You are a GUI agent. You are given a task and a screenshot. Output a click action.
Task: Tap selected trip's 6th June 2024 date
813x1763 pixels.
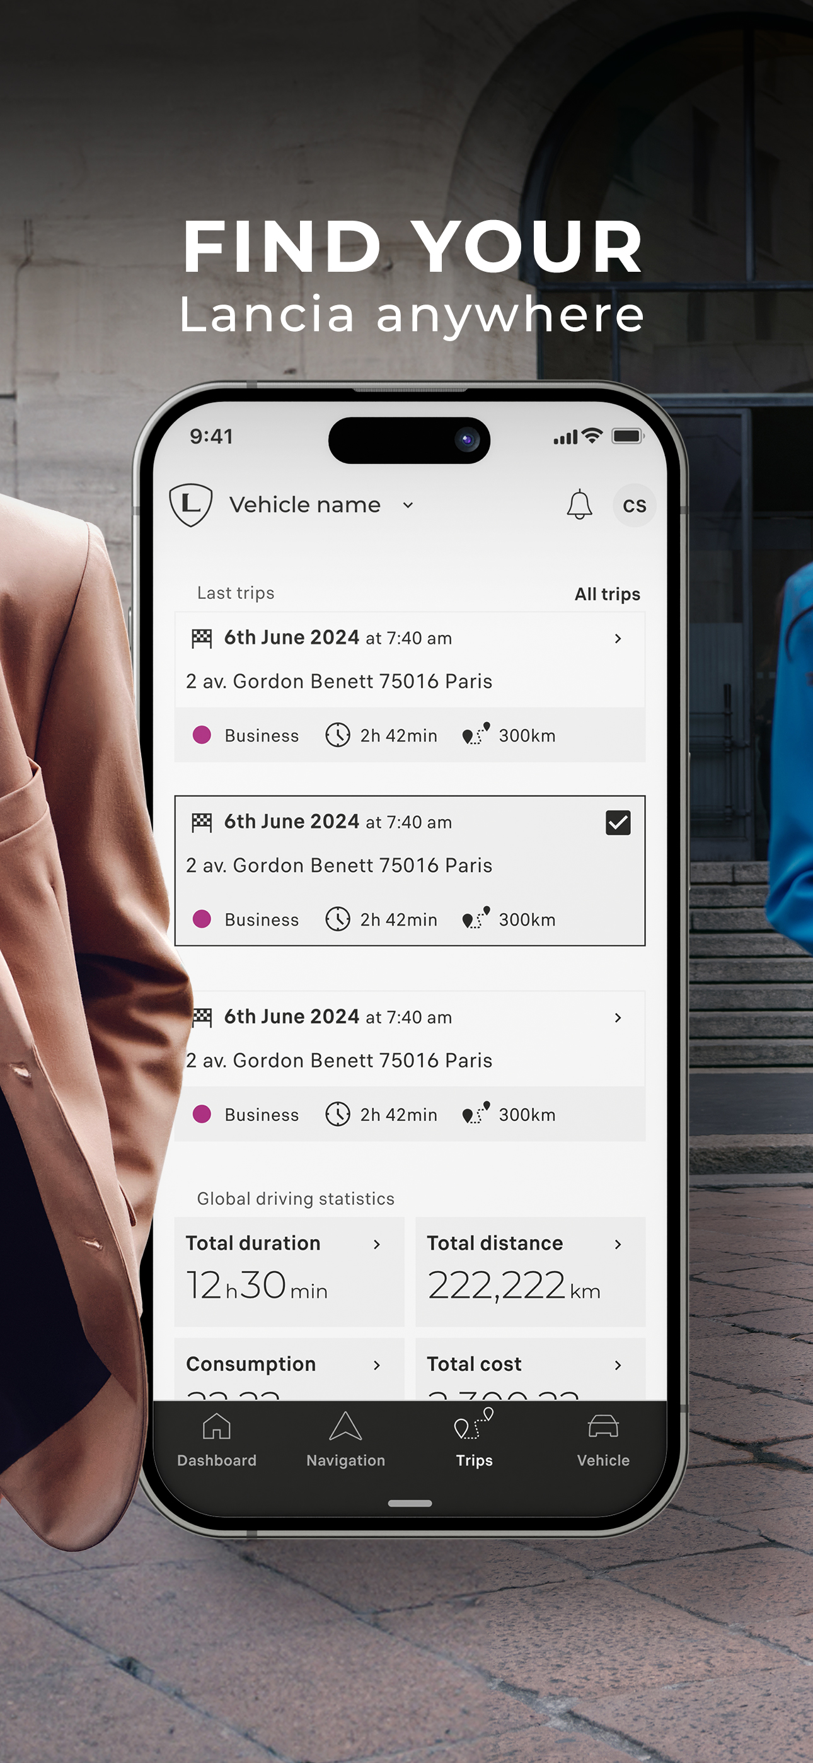292,822
